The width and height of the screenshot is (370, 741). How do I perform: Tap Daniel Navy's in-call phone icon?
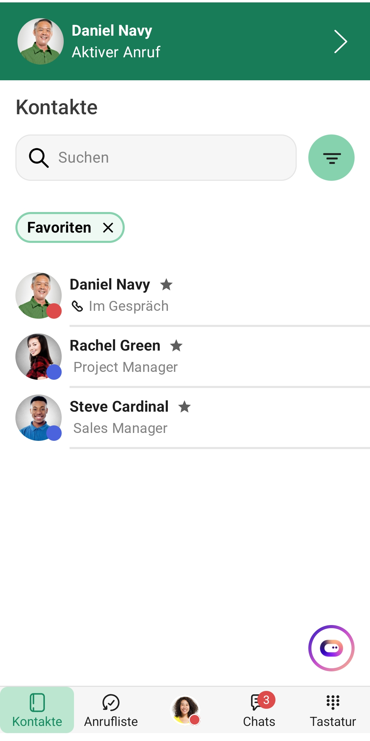tap(77, 306)
